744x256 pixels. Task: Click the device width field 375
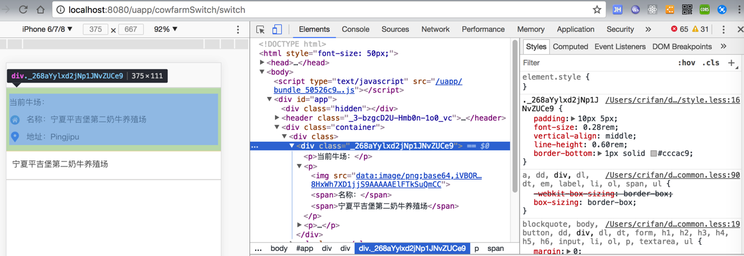96,29
